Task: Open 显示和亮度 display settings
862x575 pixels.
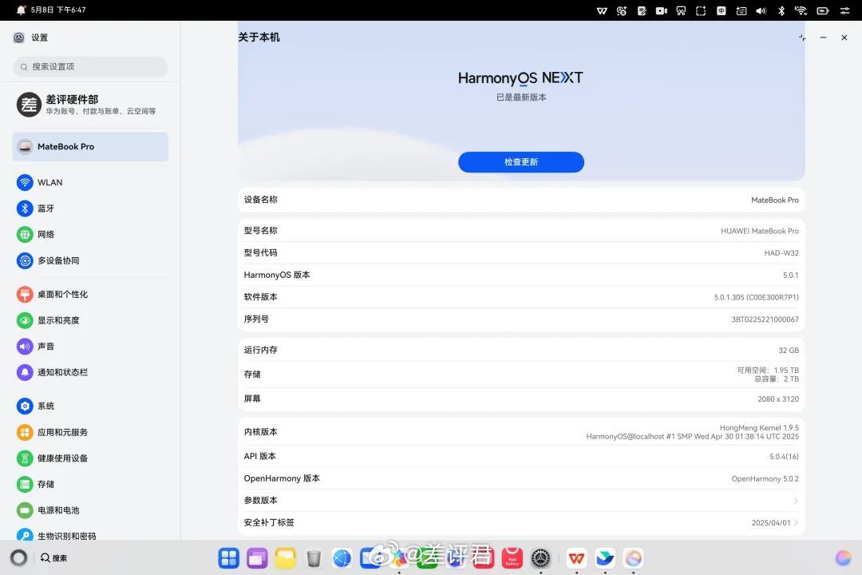Action: [91, 320]
